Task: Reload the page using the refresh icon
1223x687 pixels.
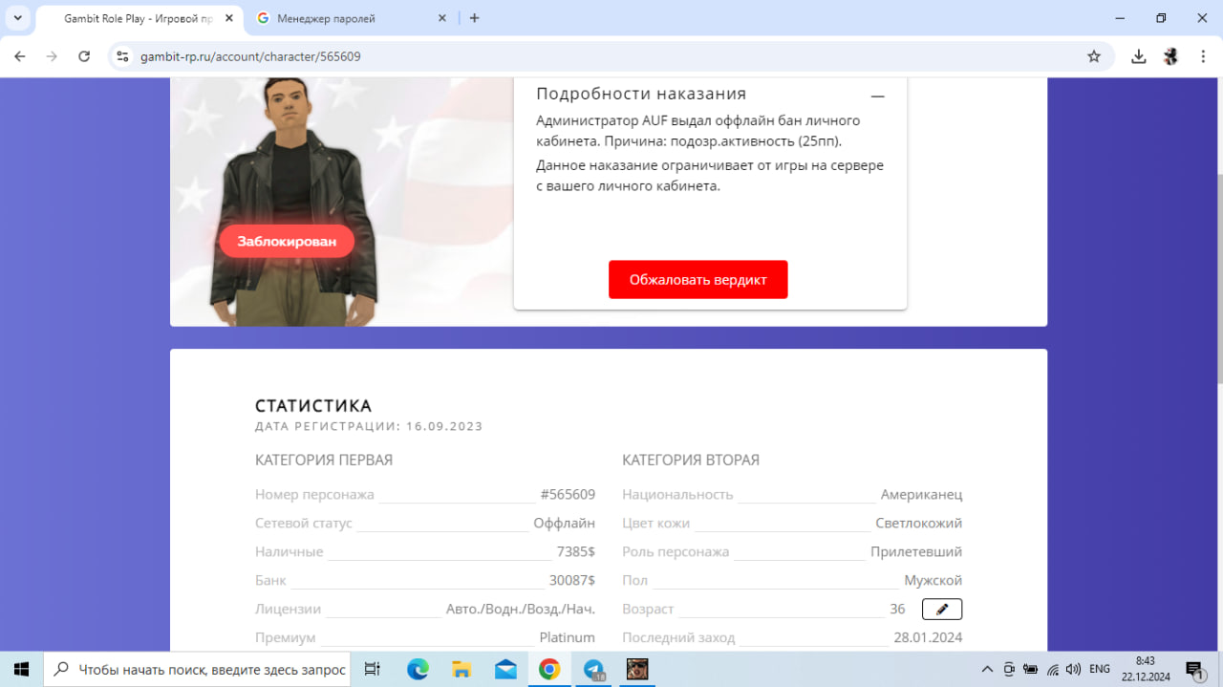Action: [84, 56]
